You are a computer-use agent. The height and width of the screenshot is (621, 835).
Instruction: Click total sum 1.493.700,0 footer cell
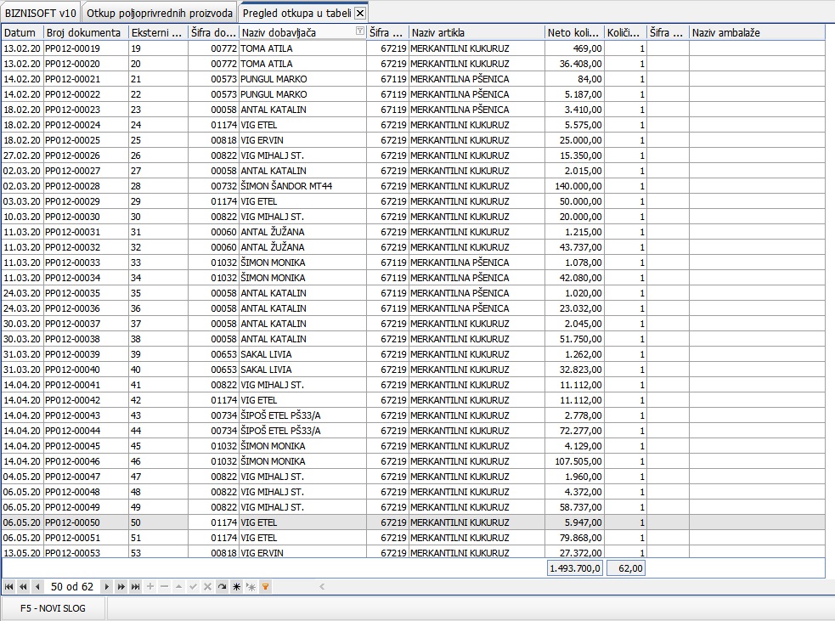click(574, 568)
